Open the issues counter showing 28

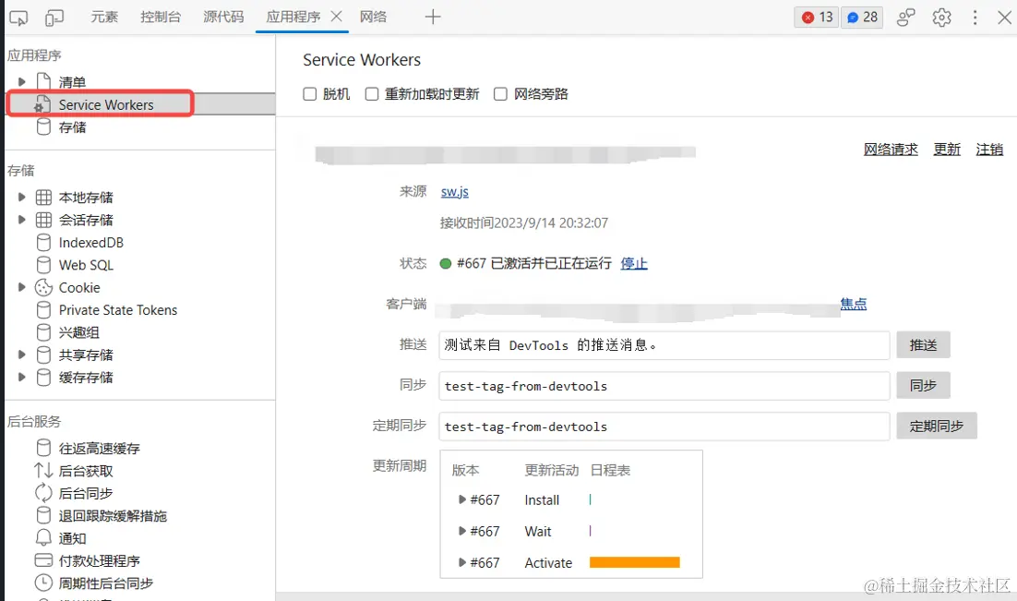click(x=861, y=17)
